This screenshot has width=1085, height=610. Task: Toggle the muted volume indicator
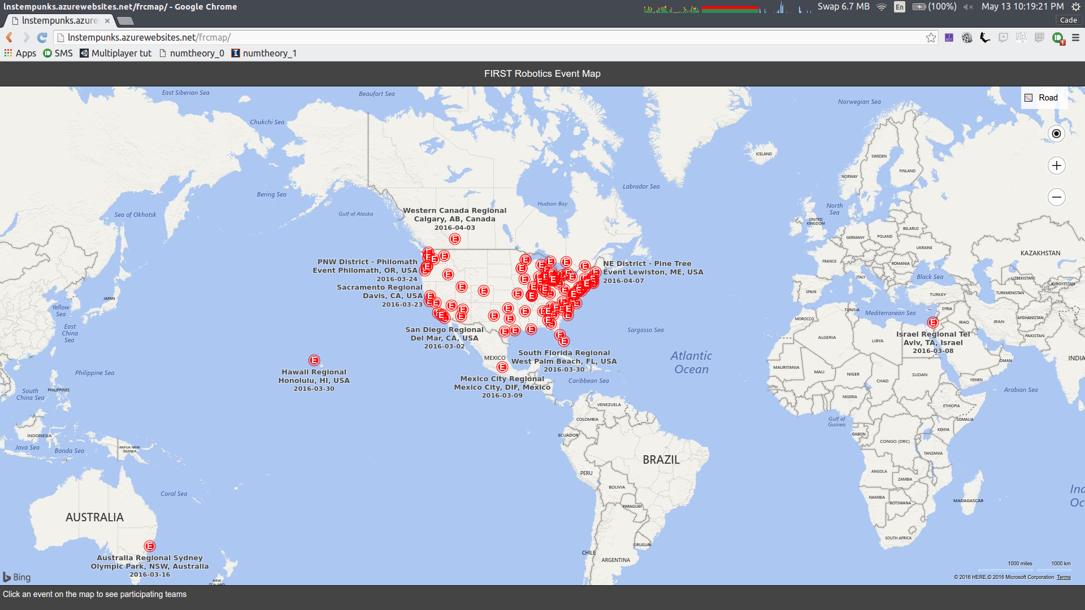[x=968, y=7]
